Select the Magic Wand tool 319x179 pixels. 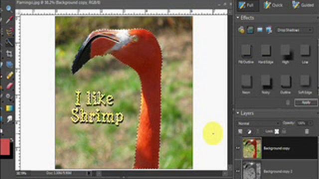(x=9, y=42)
